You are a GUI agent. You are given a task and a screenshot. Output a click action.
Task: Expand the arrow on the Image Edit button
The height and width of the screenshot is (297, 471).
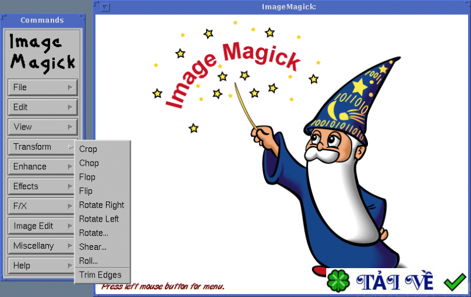70,226
